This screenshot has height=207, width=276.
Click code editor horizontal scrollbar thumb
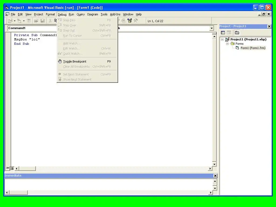pos(27,168)
